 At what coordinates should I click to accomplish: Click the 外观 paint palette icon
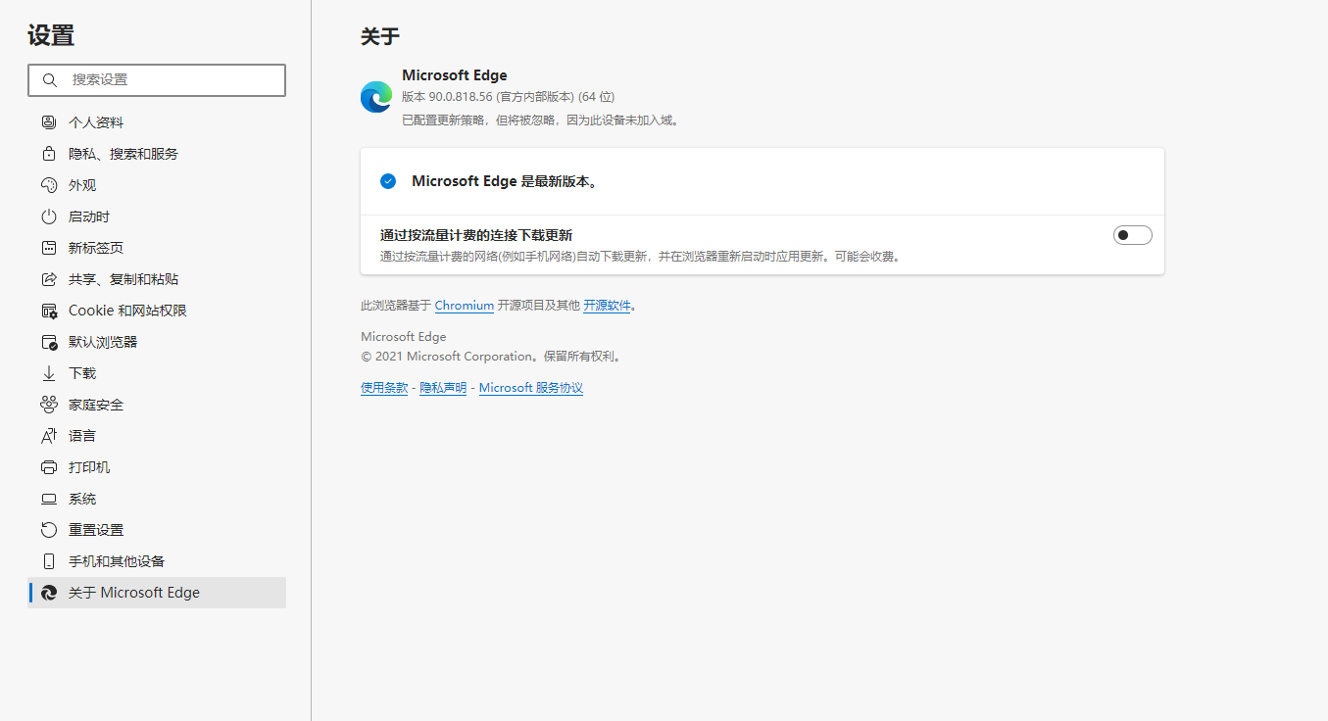click(x=49, y=184)
